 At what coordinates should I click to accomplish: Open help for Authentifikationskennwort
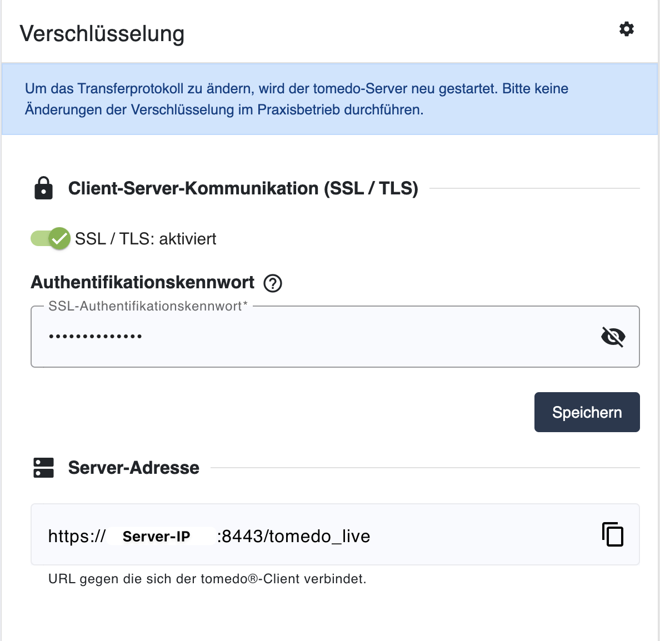273,283
